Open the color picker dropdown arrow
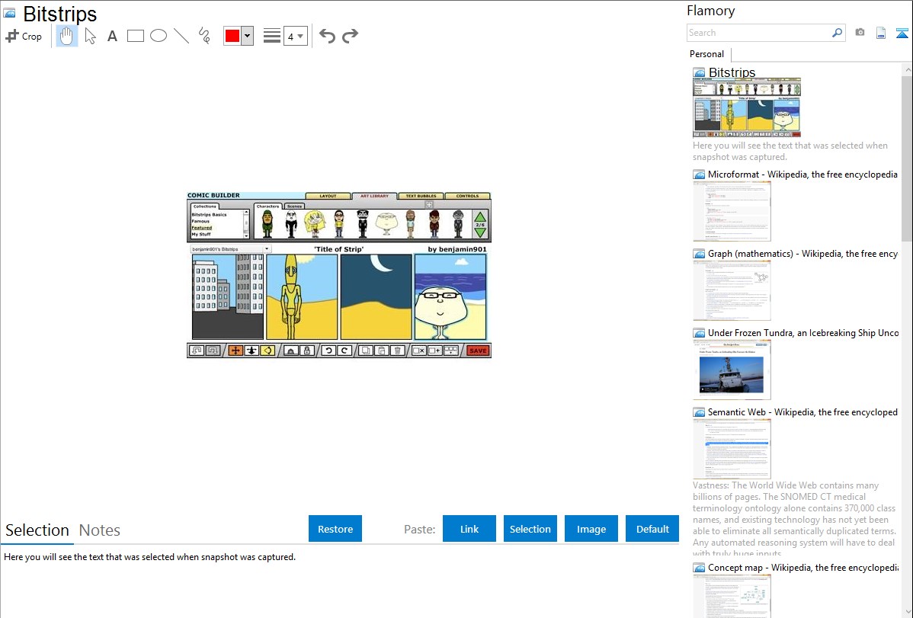The height and width of the screenshot is (618, 913). (x=247, y=36)
